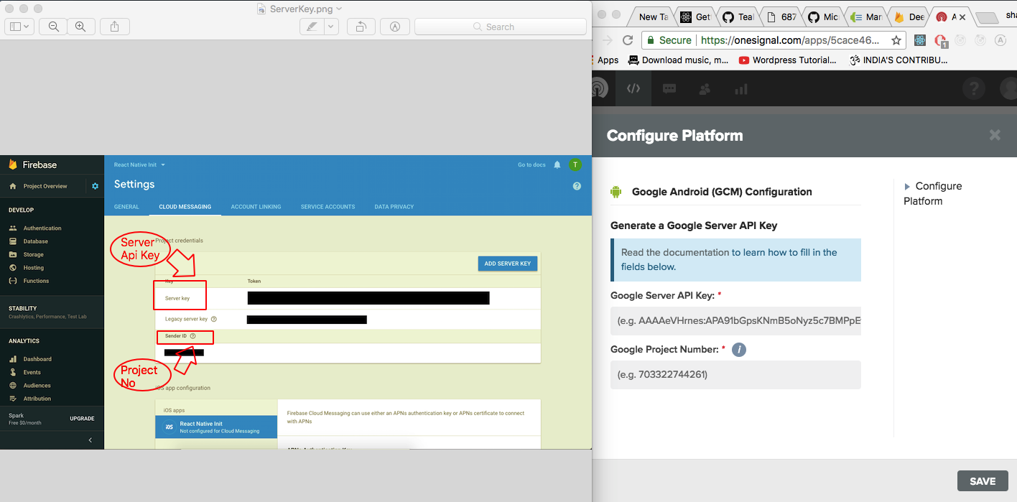Click the onesignal.com URL in address bar
Screen dimensions: 1017x502
[790, 40]
